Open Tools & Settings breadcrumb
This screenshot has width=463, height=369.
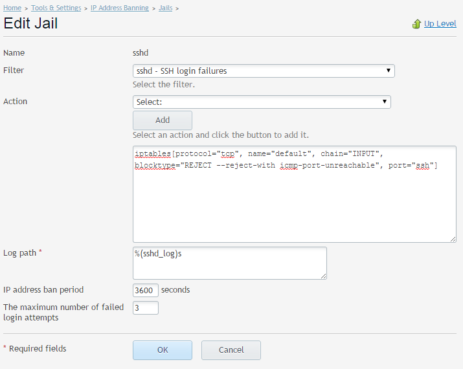click(x=56, y=8)
